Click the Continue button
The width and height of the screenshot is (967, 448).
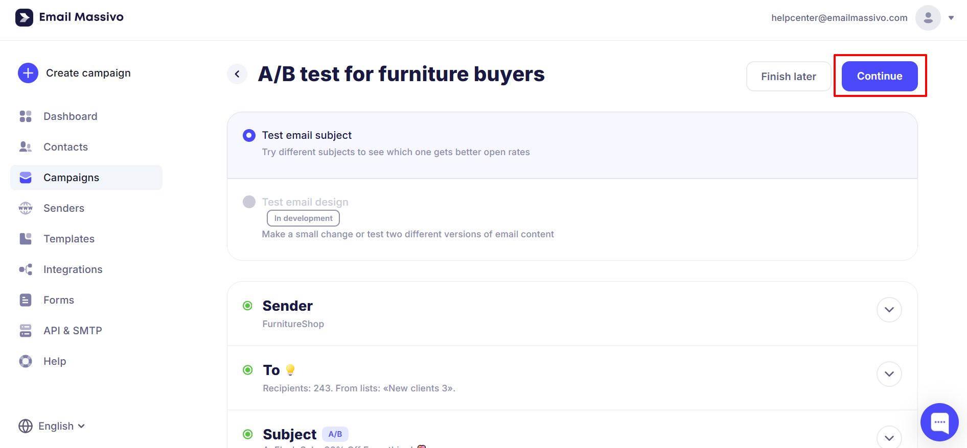coord(879,76)
